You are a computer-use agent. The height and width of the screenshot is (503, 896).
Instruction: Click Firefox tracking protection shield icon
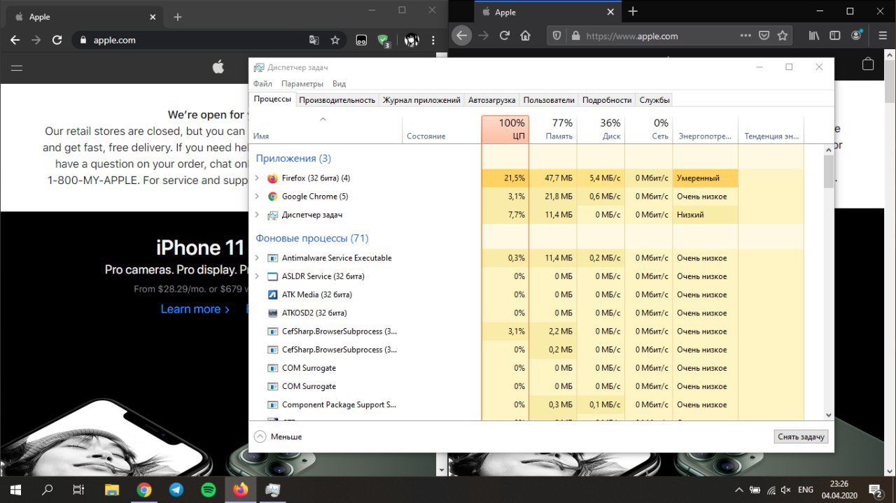[558, 35]
